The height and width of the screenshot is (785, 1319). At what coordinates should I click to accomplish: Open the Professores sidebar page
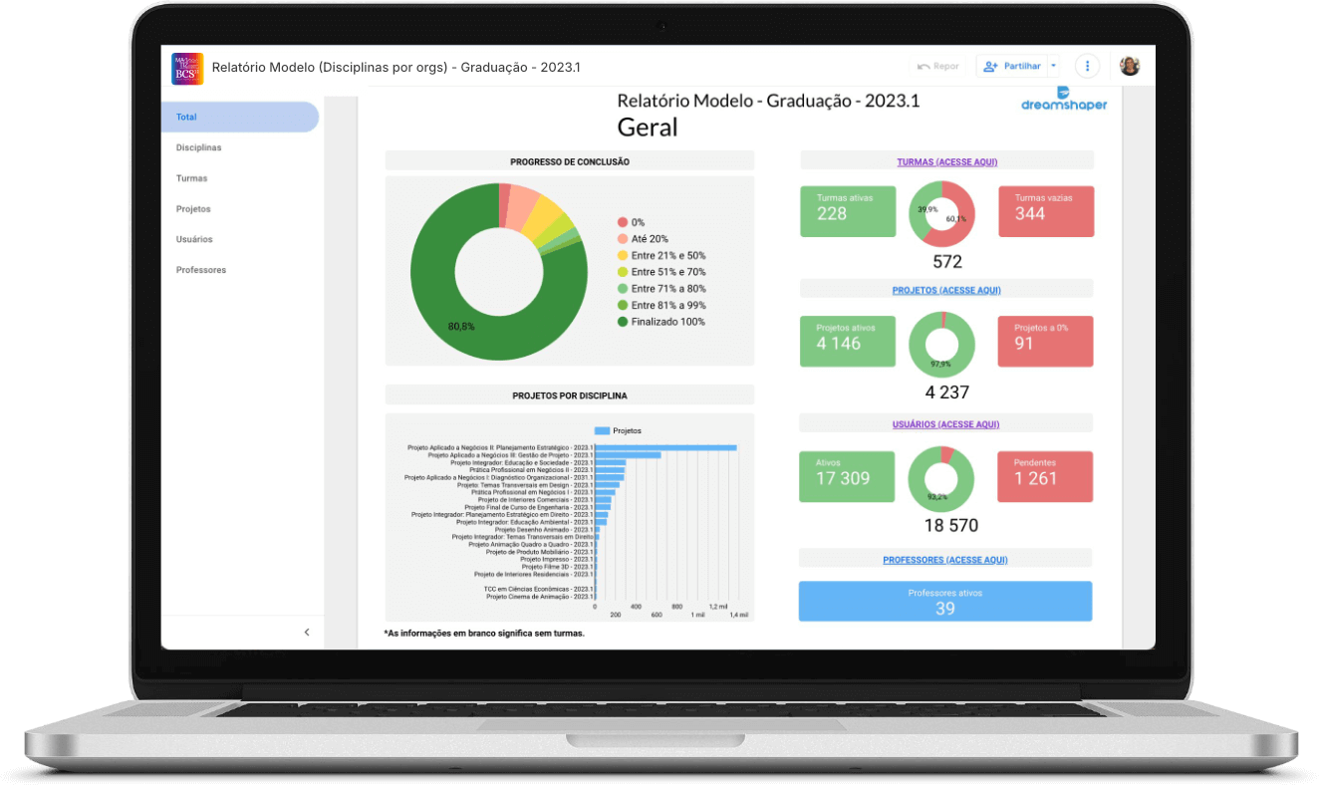pyautogui.click(x=200, y=270)
